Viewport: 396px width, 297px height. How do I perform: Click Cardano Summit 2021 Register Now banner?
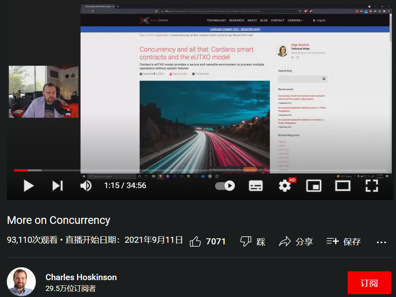tap(235, 29)
